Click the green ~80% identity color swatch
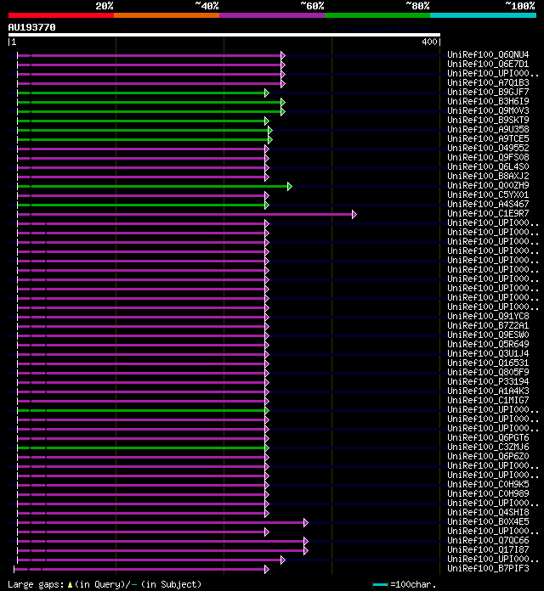 point(377,15)
